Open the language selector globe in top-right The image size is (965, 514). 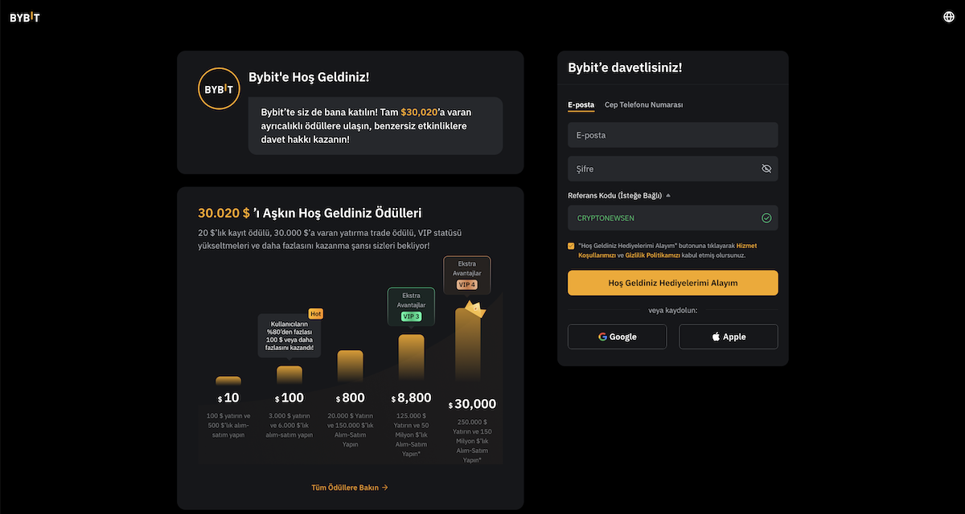[947, 15]
